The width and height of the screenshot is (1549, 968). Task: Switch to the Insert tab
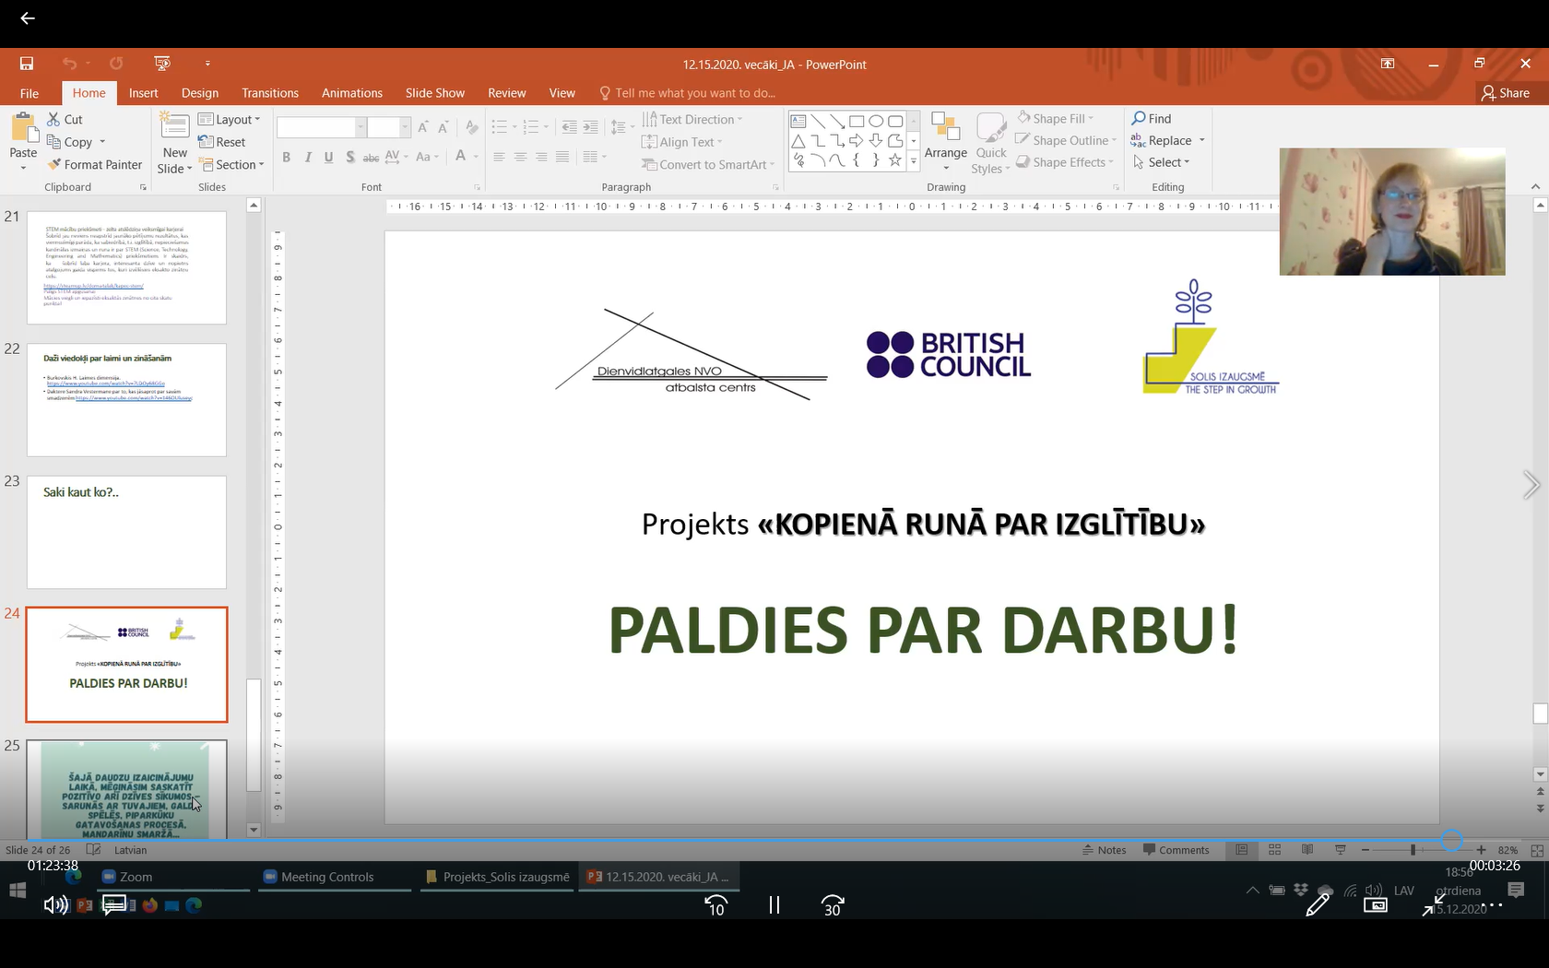pos(144,93)
